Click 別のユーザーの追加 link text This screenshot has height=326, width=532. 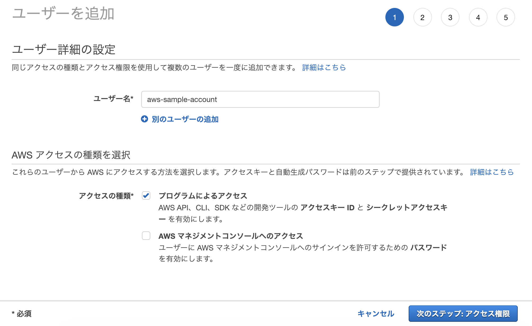[185, 119]
